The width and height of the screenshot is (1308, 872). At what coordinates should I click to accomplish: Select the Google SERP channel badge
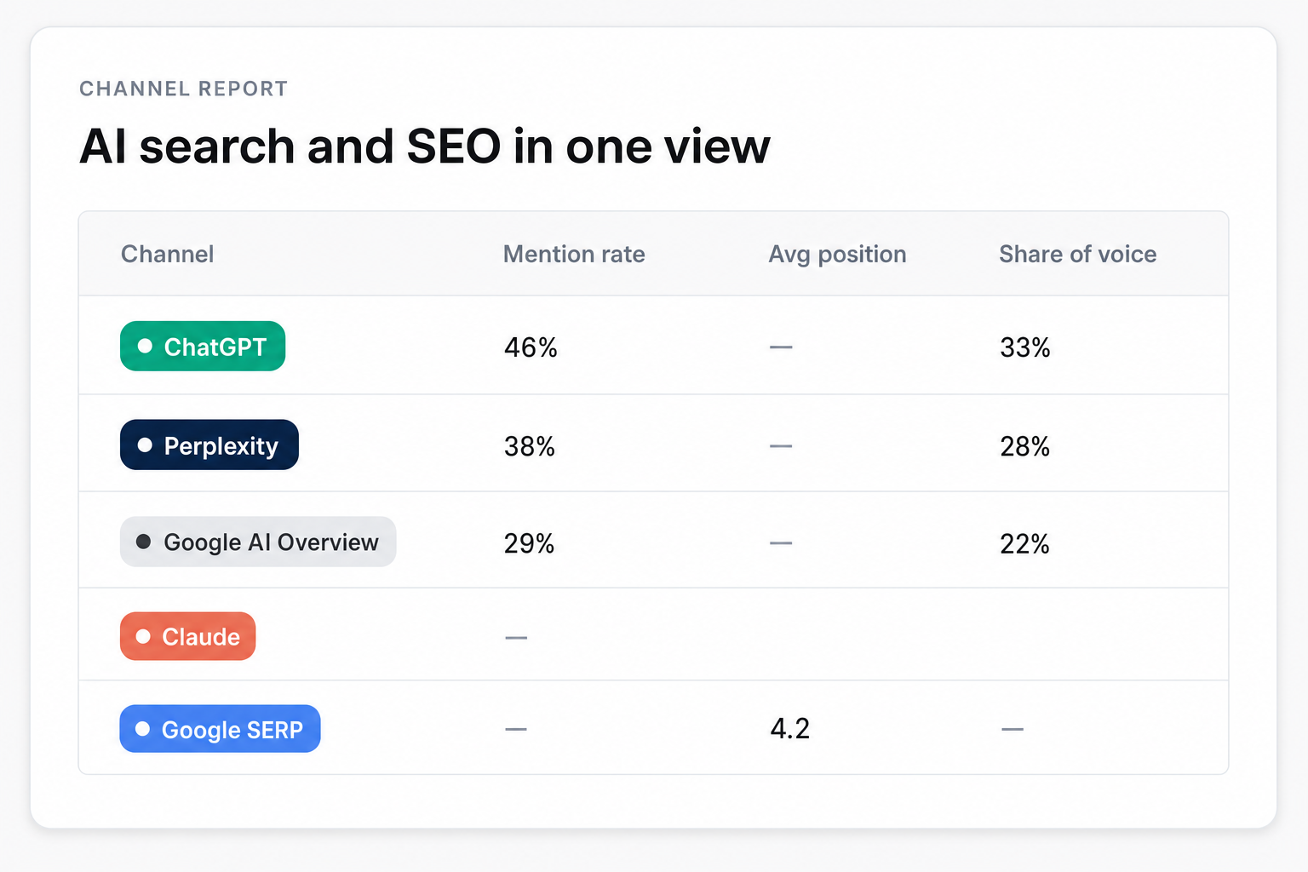tap(220, 729)
